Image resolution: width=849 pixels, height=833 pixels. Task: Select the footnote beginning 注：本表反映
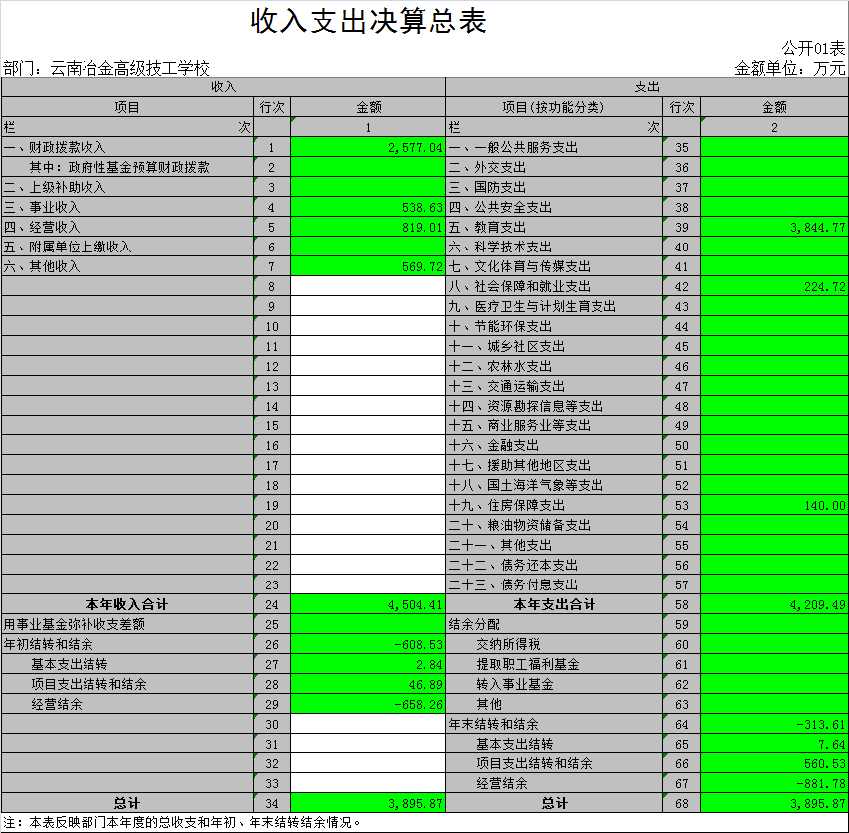pos(181,823)
